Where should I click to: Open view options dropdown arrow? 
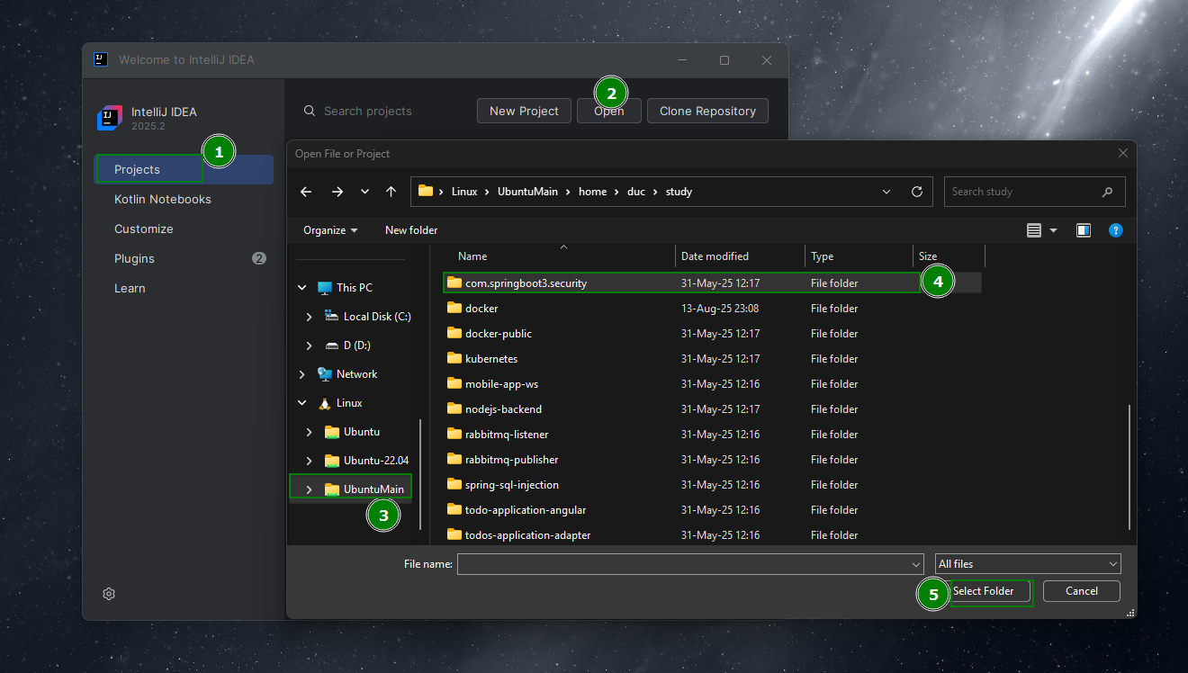[1053, 230]
